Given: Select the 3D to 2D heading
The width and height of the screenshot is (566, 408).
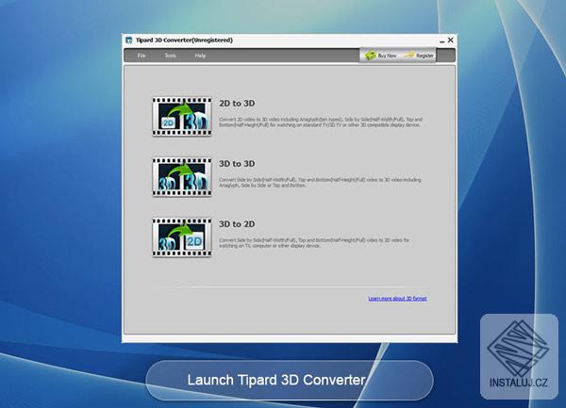Looking at the screenshot, I should pyautogui.click(x=237, y=224).
